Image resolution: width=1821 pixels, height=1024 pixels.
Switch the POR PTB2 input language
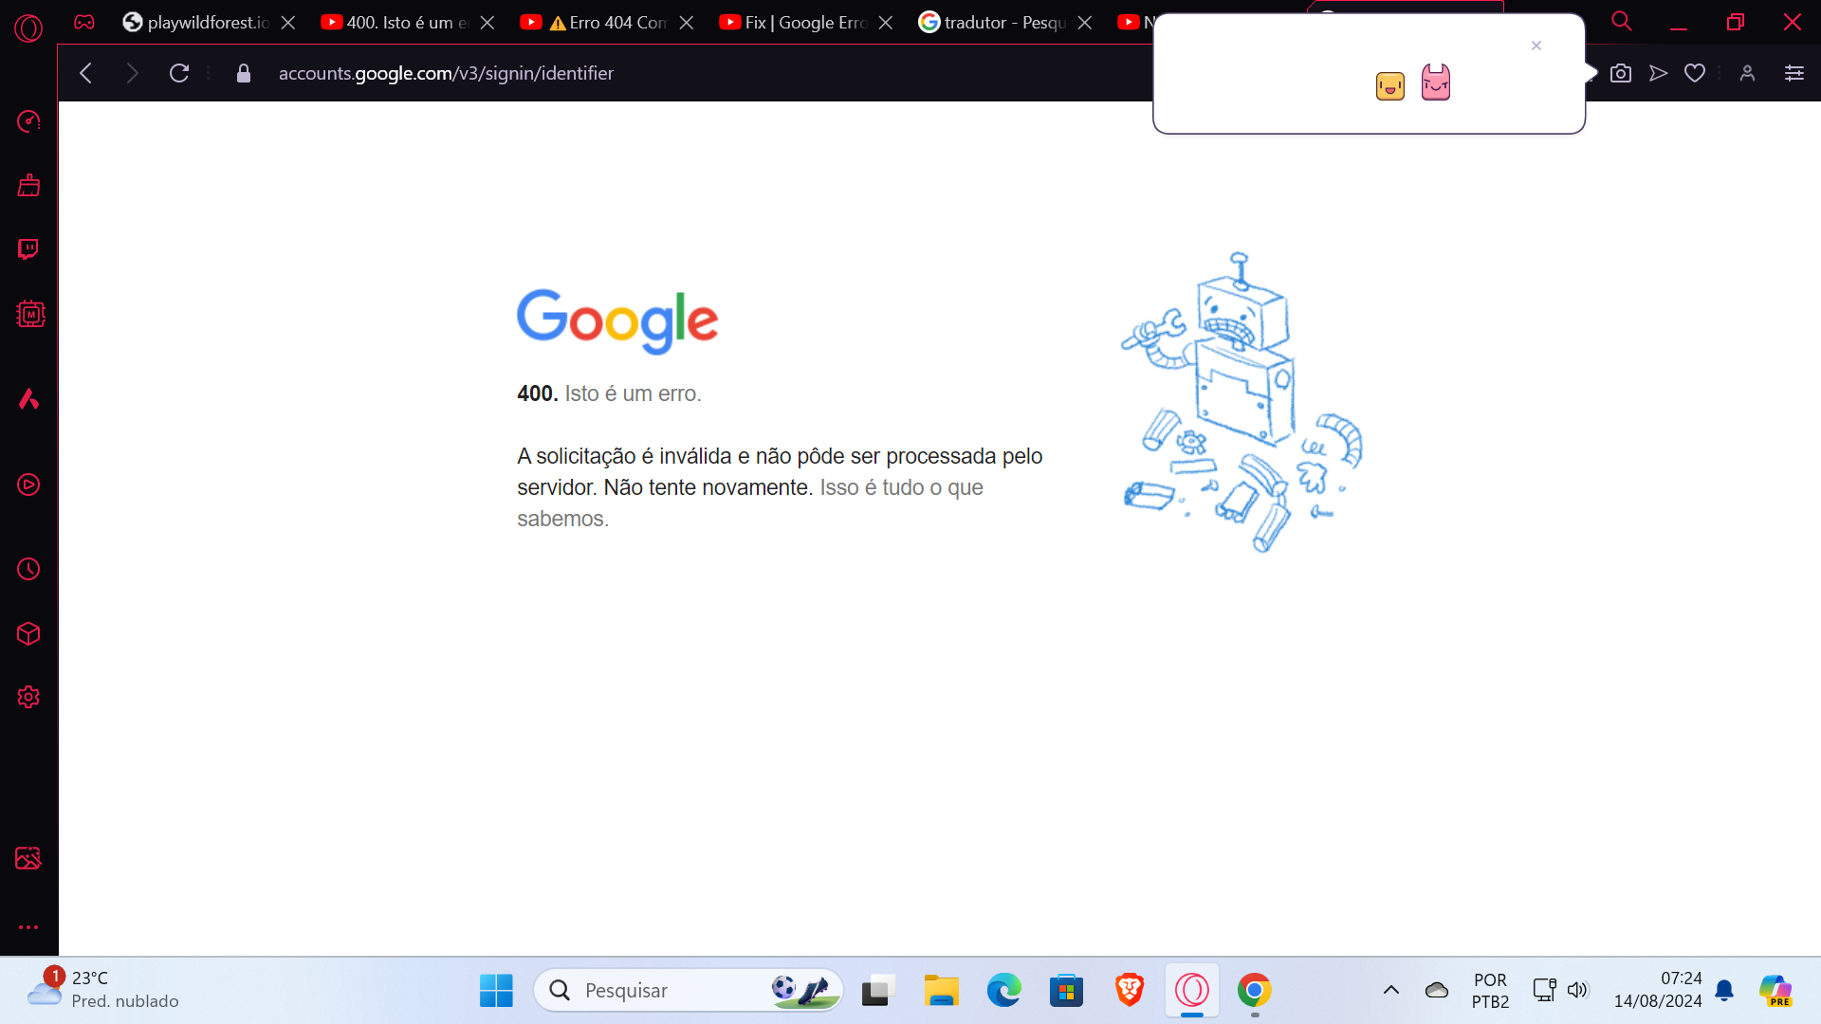pos(1490,990)
